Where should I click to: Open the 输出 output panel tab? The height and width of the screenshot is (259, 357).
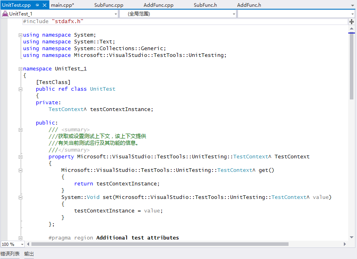[29, 254]
